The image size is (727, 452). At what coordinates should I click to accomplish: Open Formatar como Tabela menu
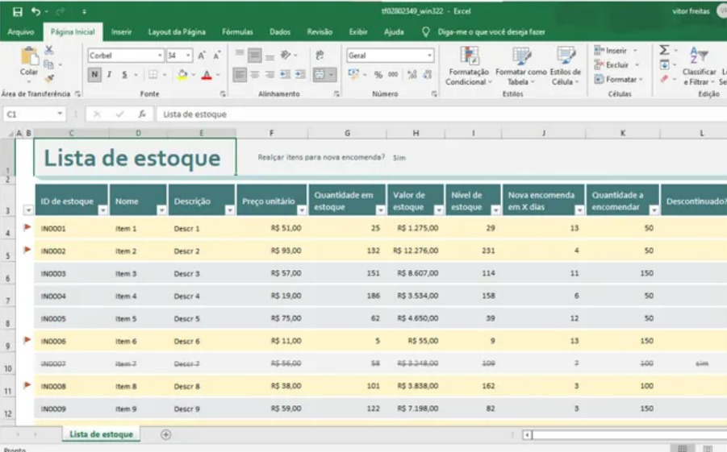pos(521,66)
